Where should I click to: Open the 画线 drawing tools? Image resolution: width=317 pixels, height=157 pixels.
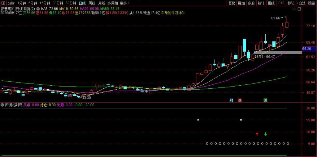[271, 3]
